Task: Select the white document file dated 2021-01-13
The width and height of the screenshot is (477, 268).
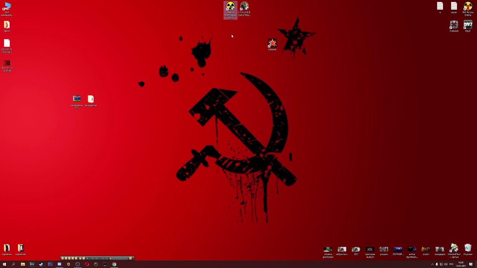Action: (x=7, y=47)
